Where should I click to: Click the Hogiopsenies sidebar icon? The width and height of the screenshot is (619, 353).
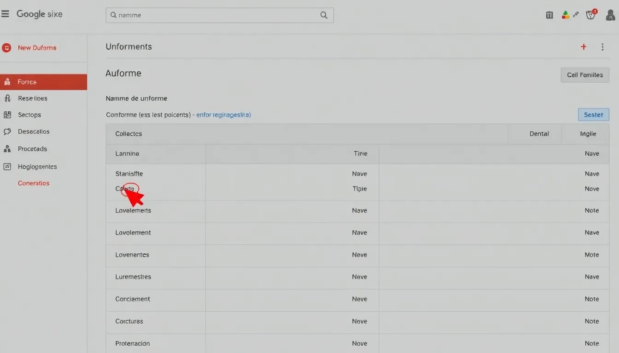[x=7, y=167]
